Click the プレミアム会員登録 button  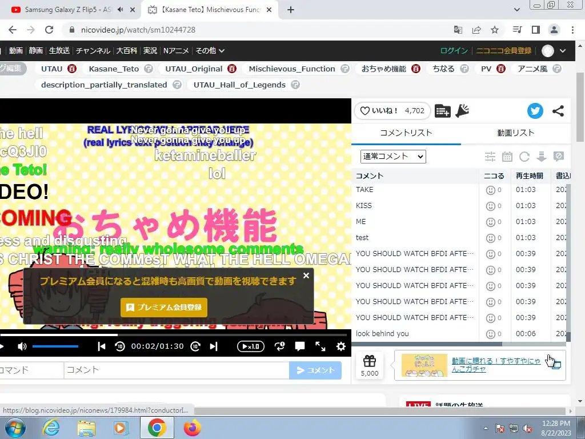pyautogui.click(x=164, y=307)
